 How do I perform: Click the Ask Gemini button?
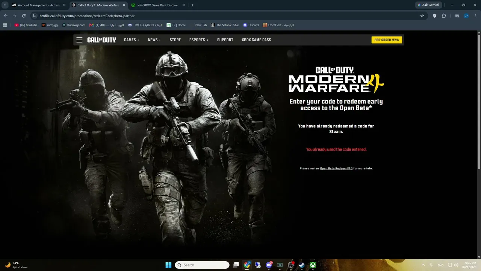click(428, 5)
